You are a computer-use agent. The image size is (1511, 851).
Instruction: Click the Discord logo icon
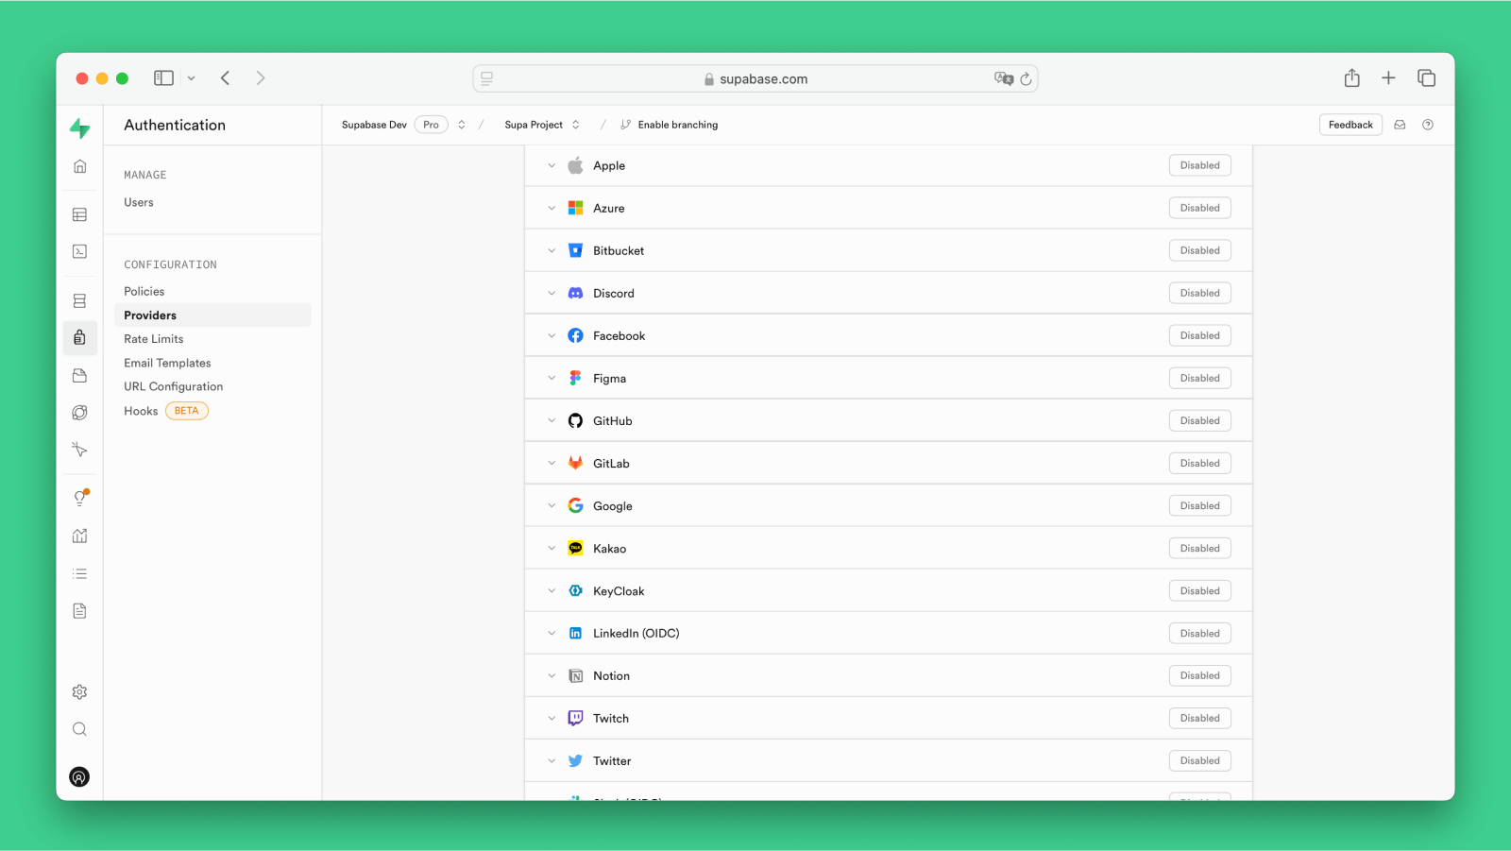(575, 293)
